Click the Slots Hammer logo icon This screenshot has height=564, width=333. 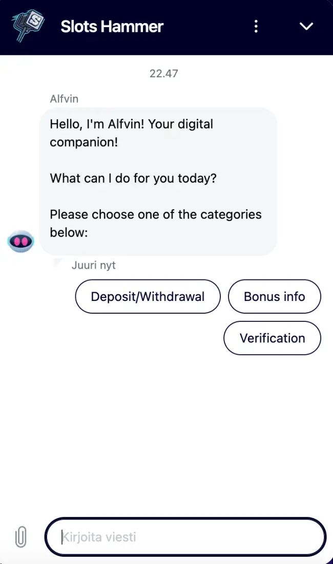point(29,26)
